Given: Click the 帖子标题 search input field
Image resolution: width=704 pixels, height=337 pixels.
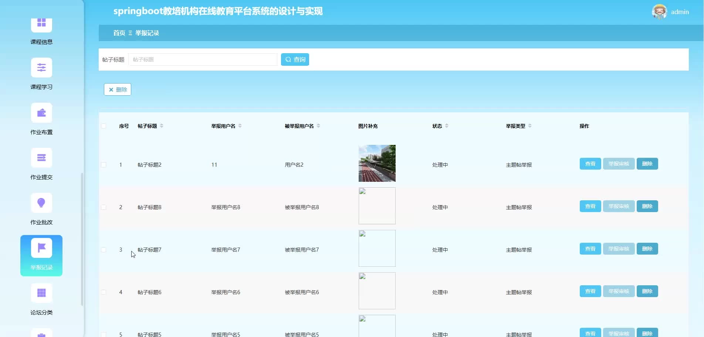Looking at the screenshot, I should [203, 59].
